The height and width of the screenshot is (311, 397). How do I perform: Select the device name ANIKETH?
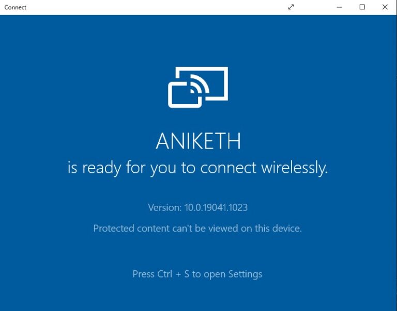coord(198,141)
